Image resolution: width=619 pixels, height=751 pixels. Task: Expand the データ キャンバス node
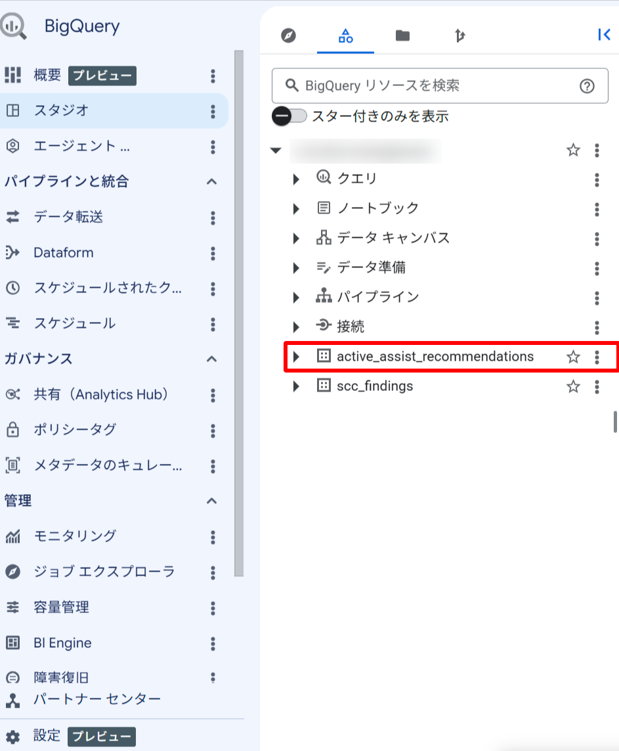pos(296,239)
